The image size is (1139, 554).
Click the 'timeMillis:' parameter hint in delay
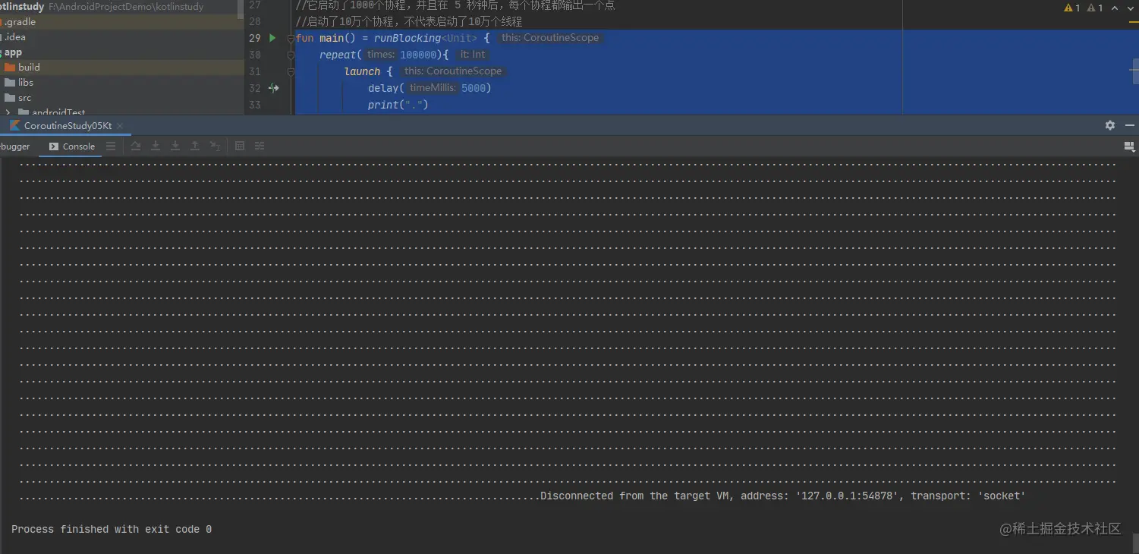tap(433, 88)
